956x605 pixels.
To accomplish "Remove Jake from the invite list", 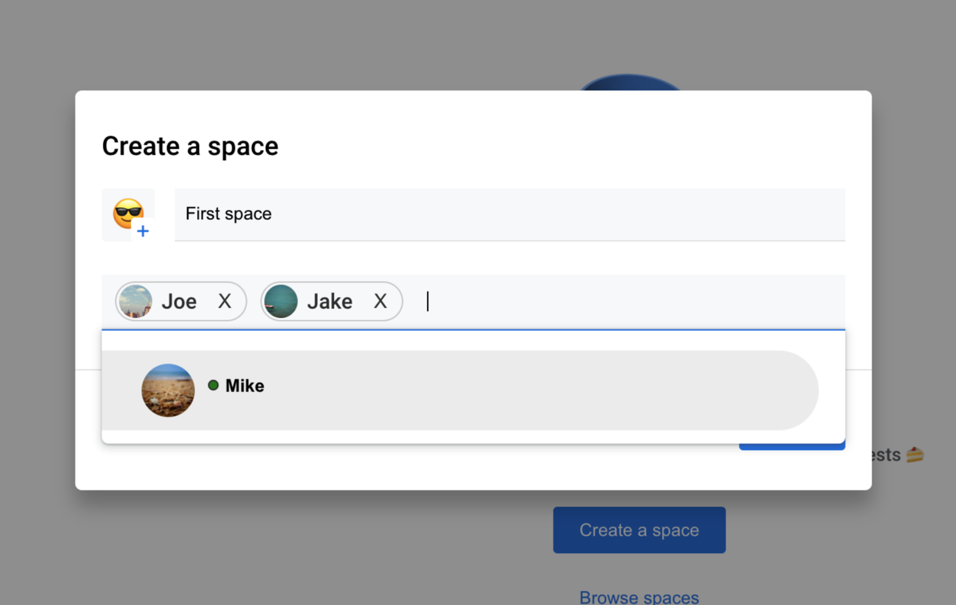I will 381,301.
